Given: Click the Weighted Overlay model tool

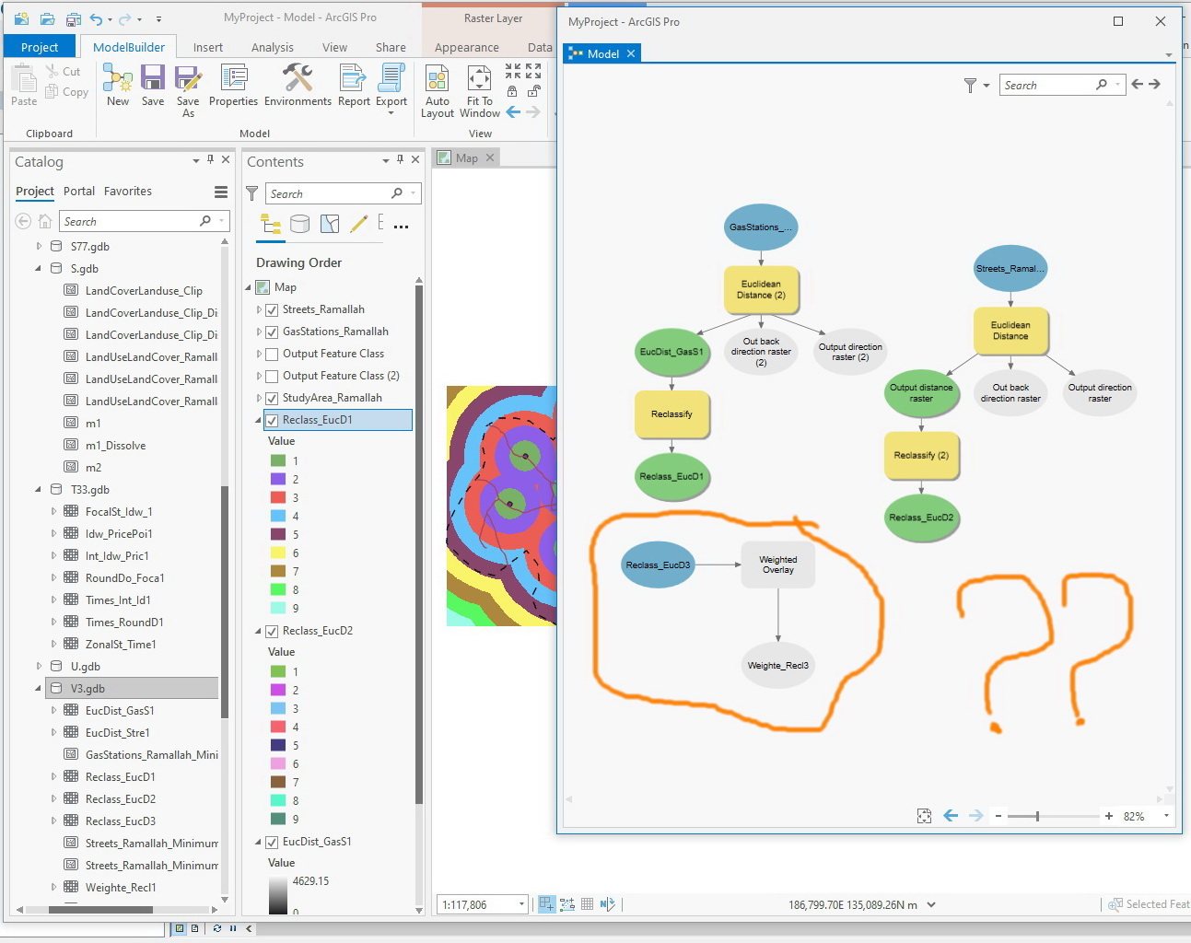Looking at the screenshot, I should pyautogui.click(x=777, y=565).
